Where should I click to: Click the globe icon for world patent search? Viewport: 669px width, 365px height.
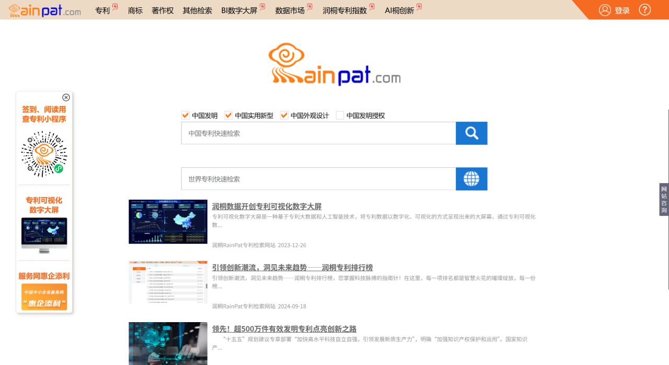coord(471,178)
